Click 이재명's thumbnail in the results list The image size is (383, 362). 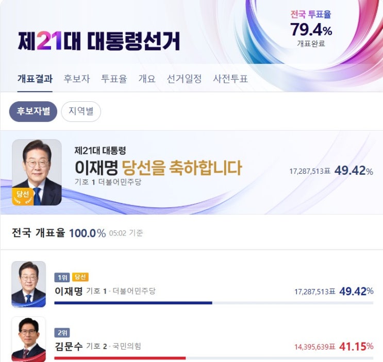[x=29, y=284]
